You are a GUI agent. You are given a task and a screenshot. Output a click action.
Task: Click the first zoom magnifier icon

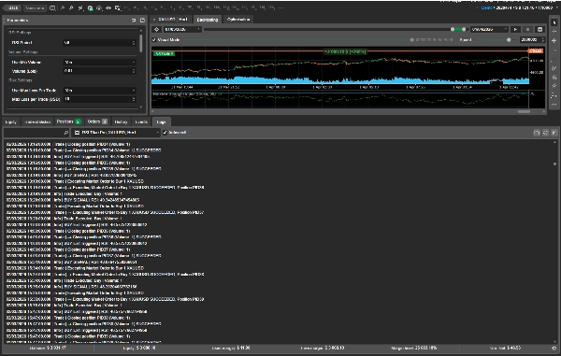[63, 7]
